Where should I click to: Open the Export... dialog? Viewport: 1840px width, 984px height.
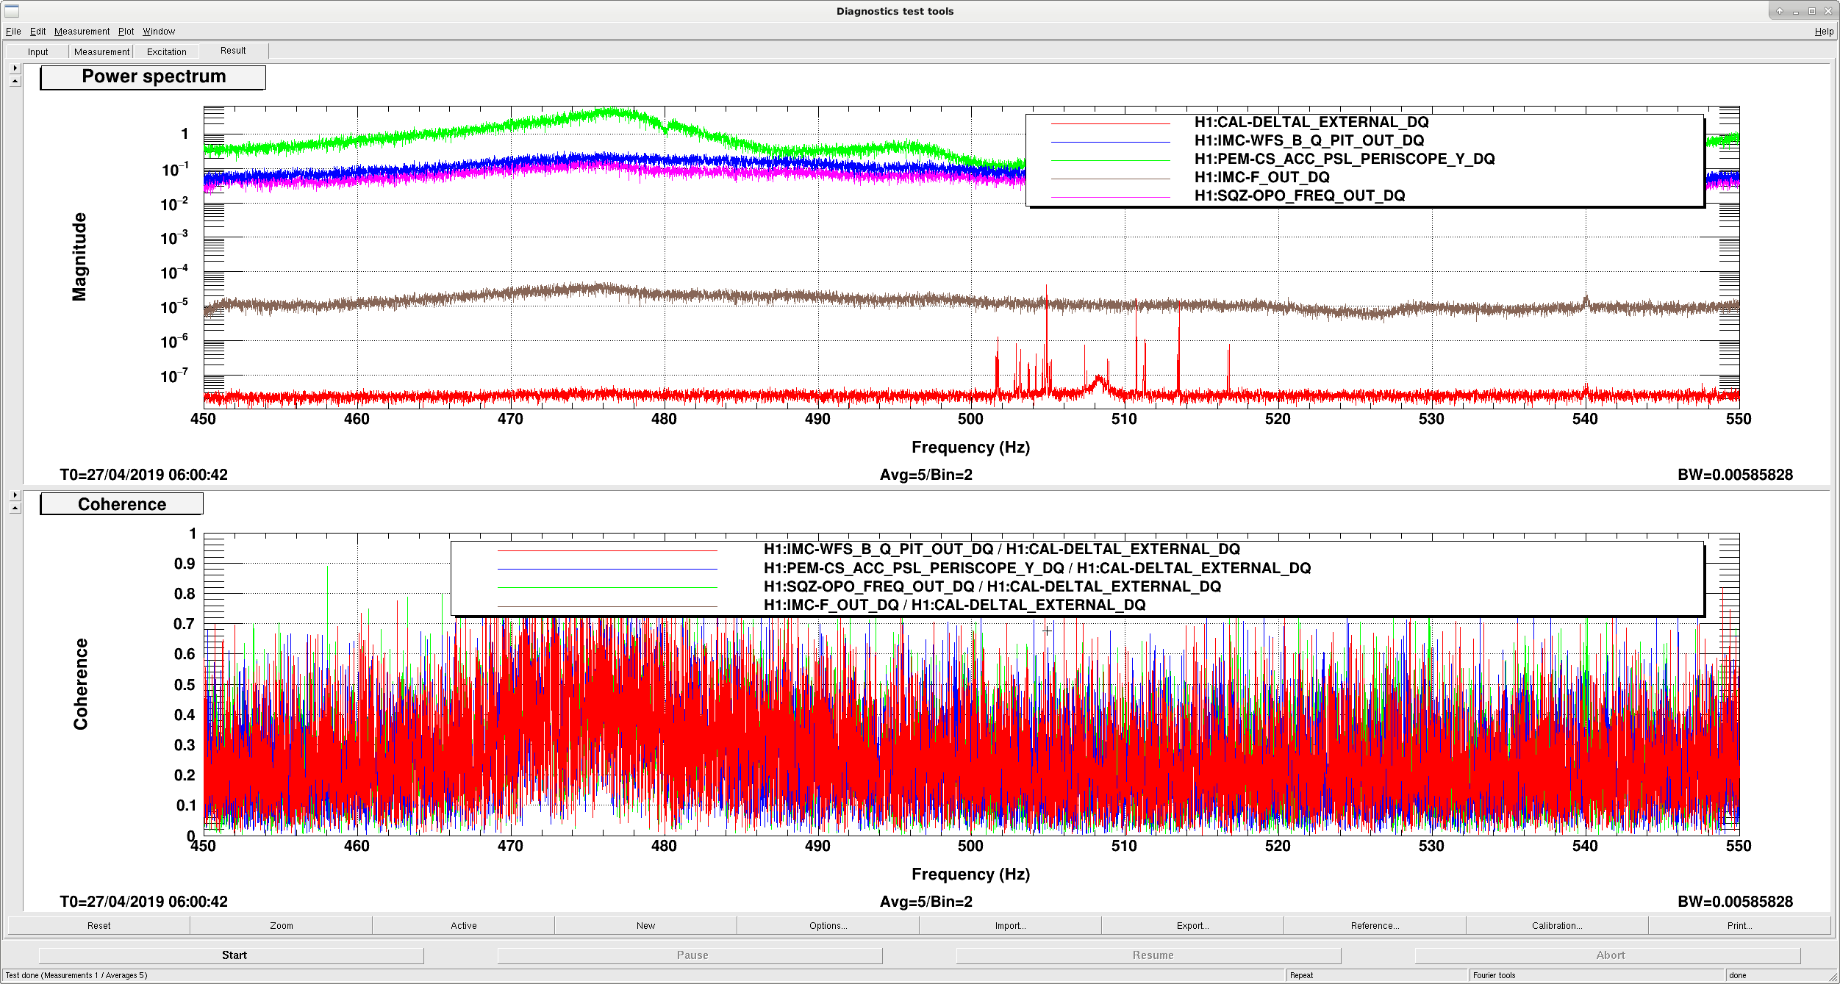[1192, 926]
